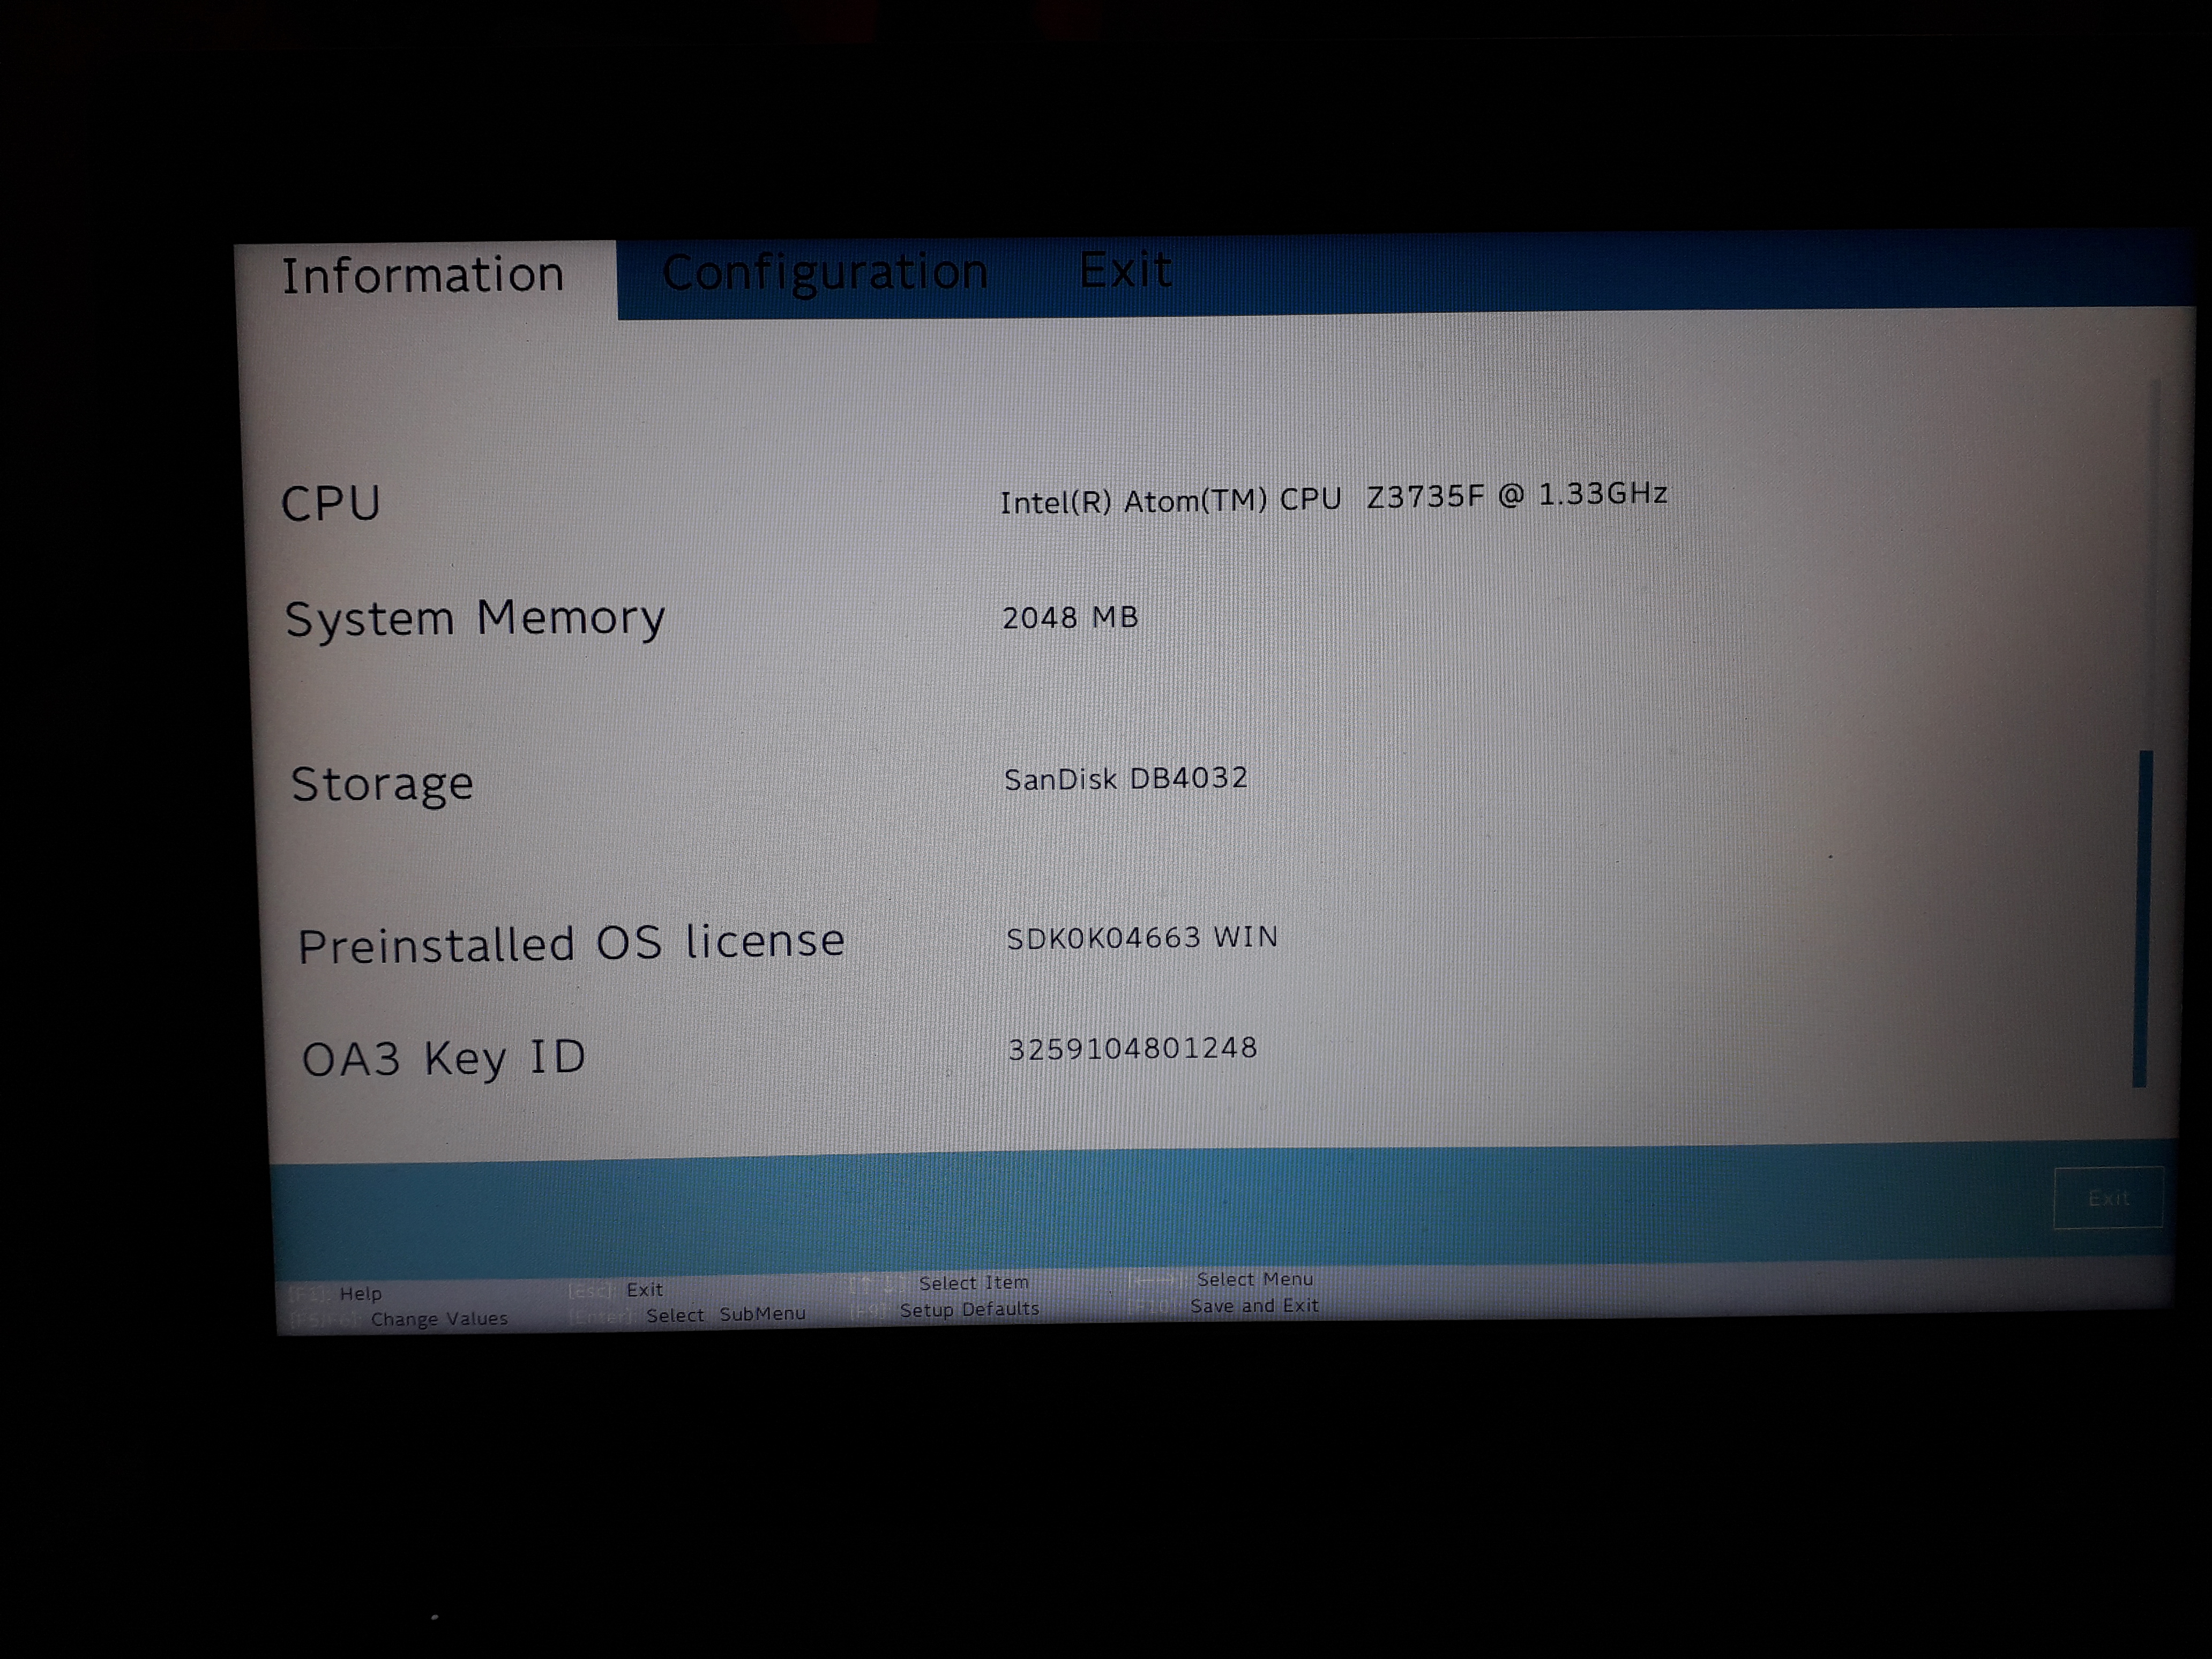This screenshot has width=2212, height=1659.
Task: Switch to the Information tab
Action: tap(422, 276)
